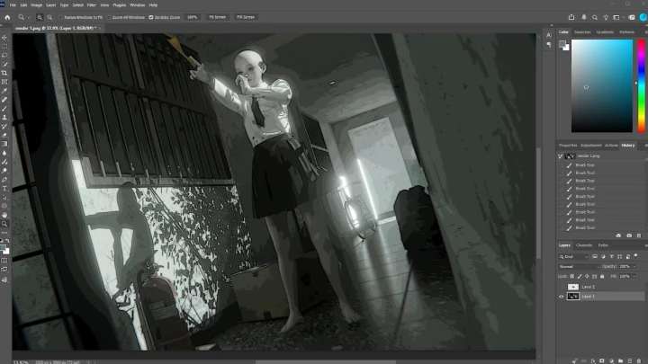Open the Fill percentage dropdown arrow
Image resolution: width=648 pixels, height=364 pixels.
click(x=634, y=276)
